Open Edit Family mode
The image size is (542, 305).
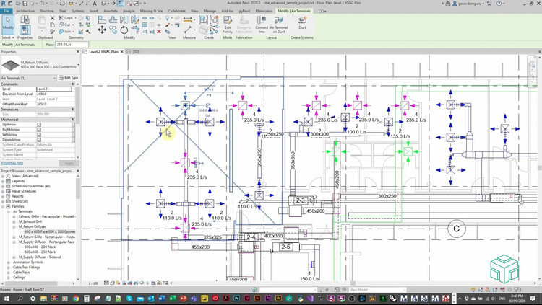228,25
